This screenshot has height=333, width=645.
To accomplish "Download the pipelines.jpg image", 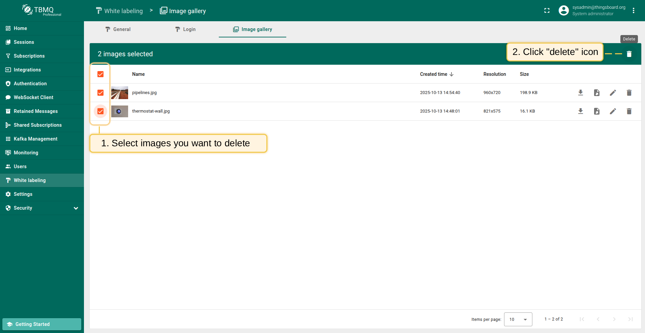I will [x=580, y=93].
